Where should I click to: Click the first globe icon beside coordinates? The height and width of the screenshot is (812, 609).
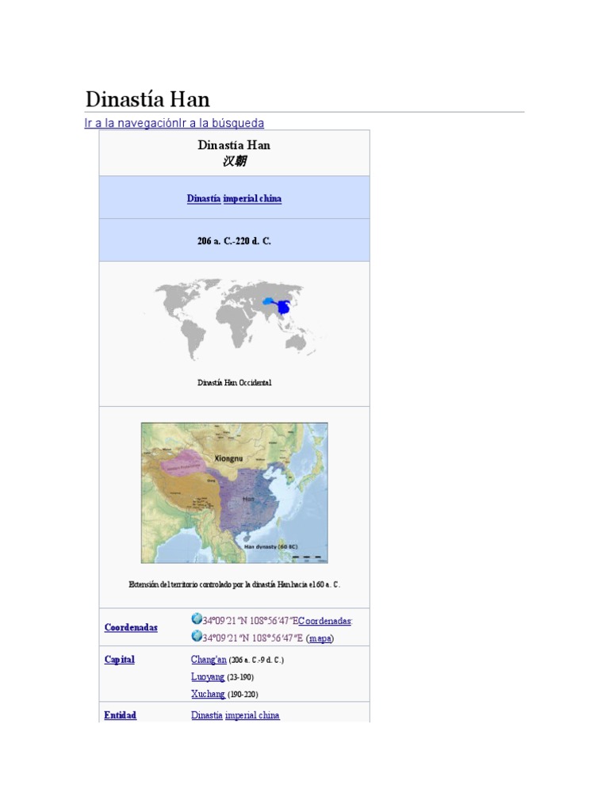point(197,619)
